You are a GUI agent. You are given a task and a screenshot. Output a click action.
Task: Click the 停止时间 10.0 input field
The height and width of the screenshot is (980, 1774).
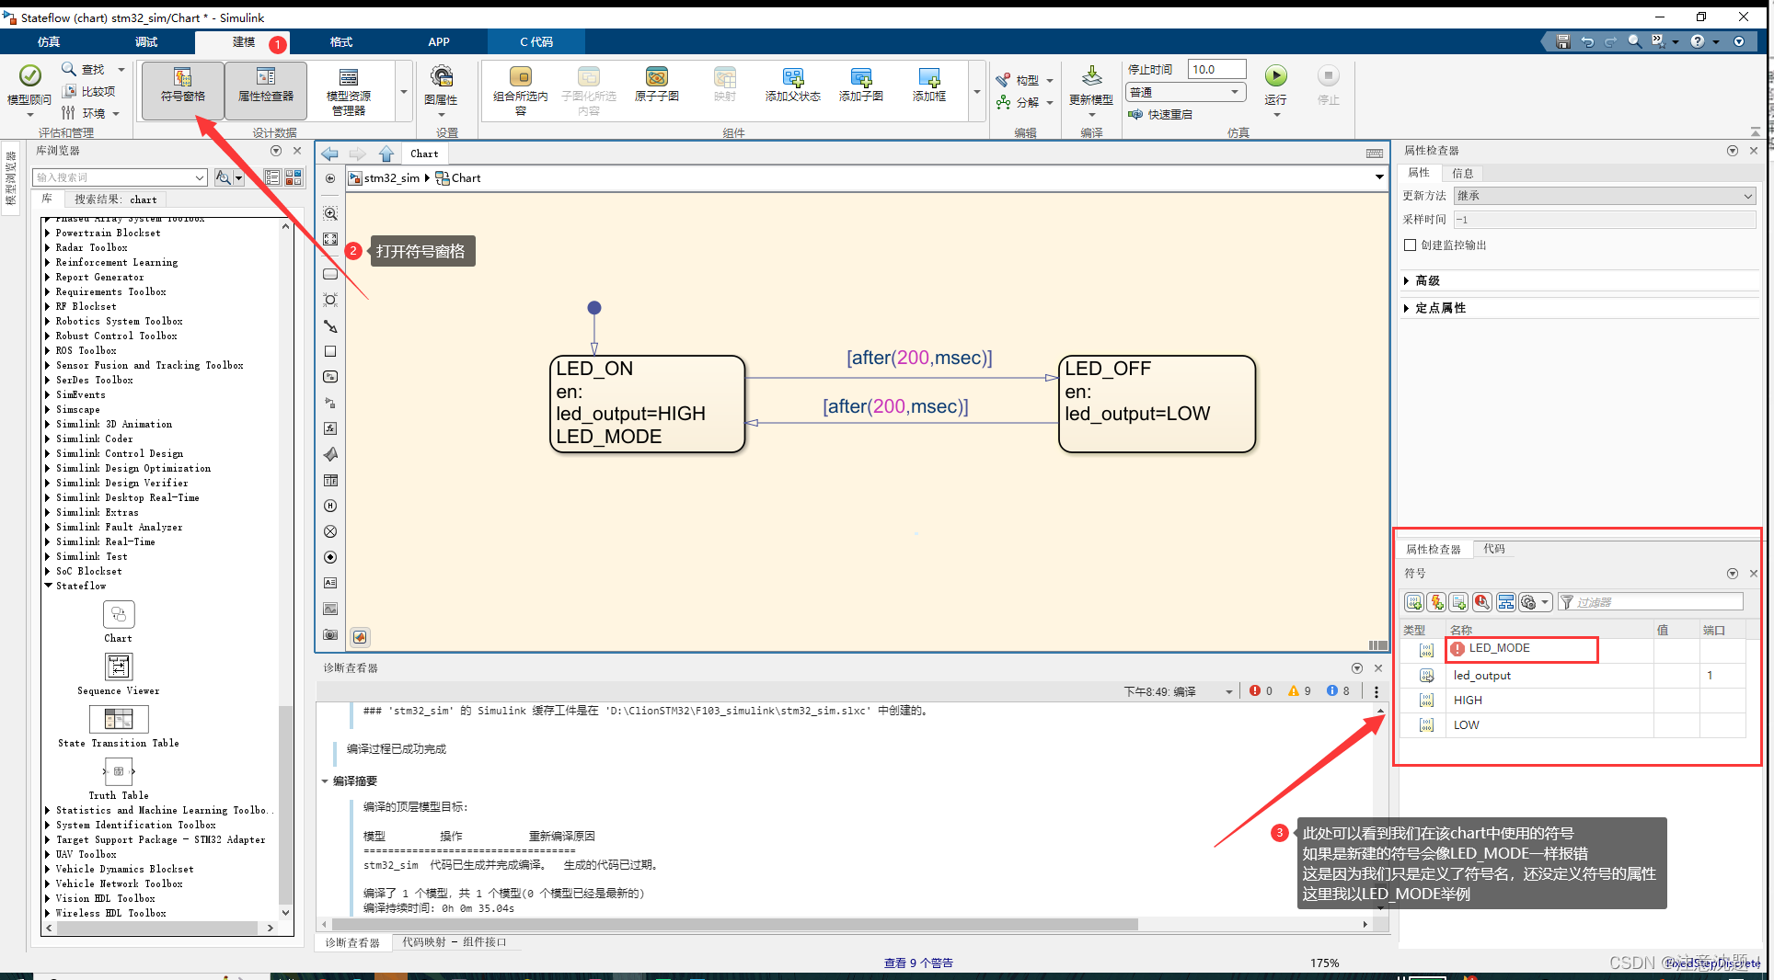coord(1216,69)
